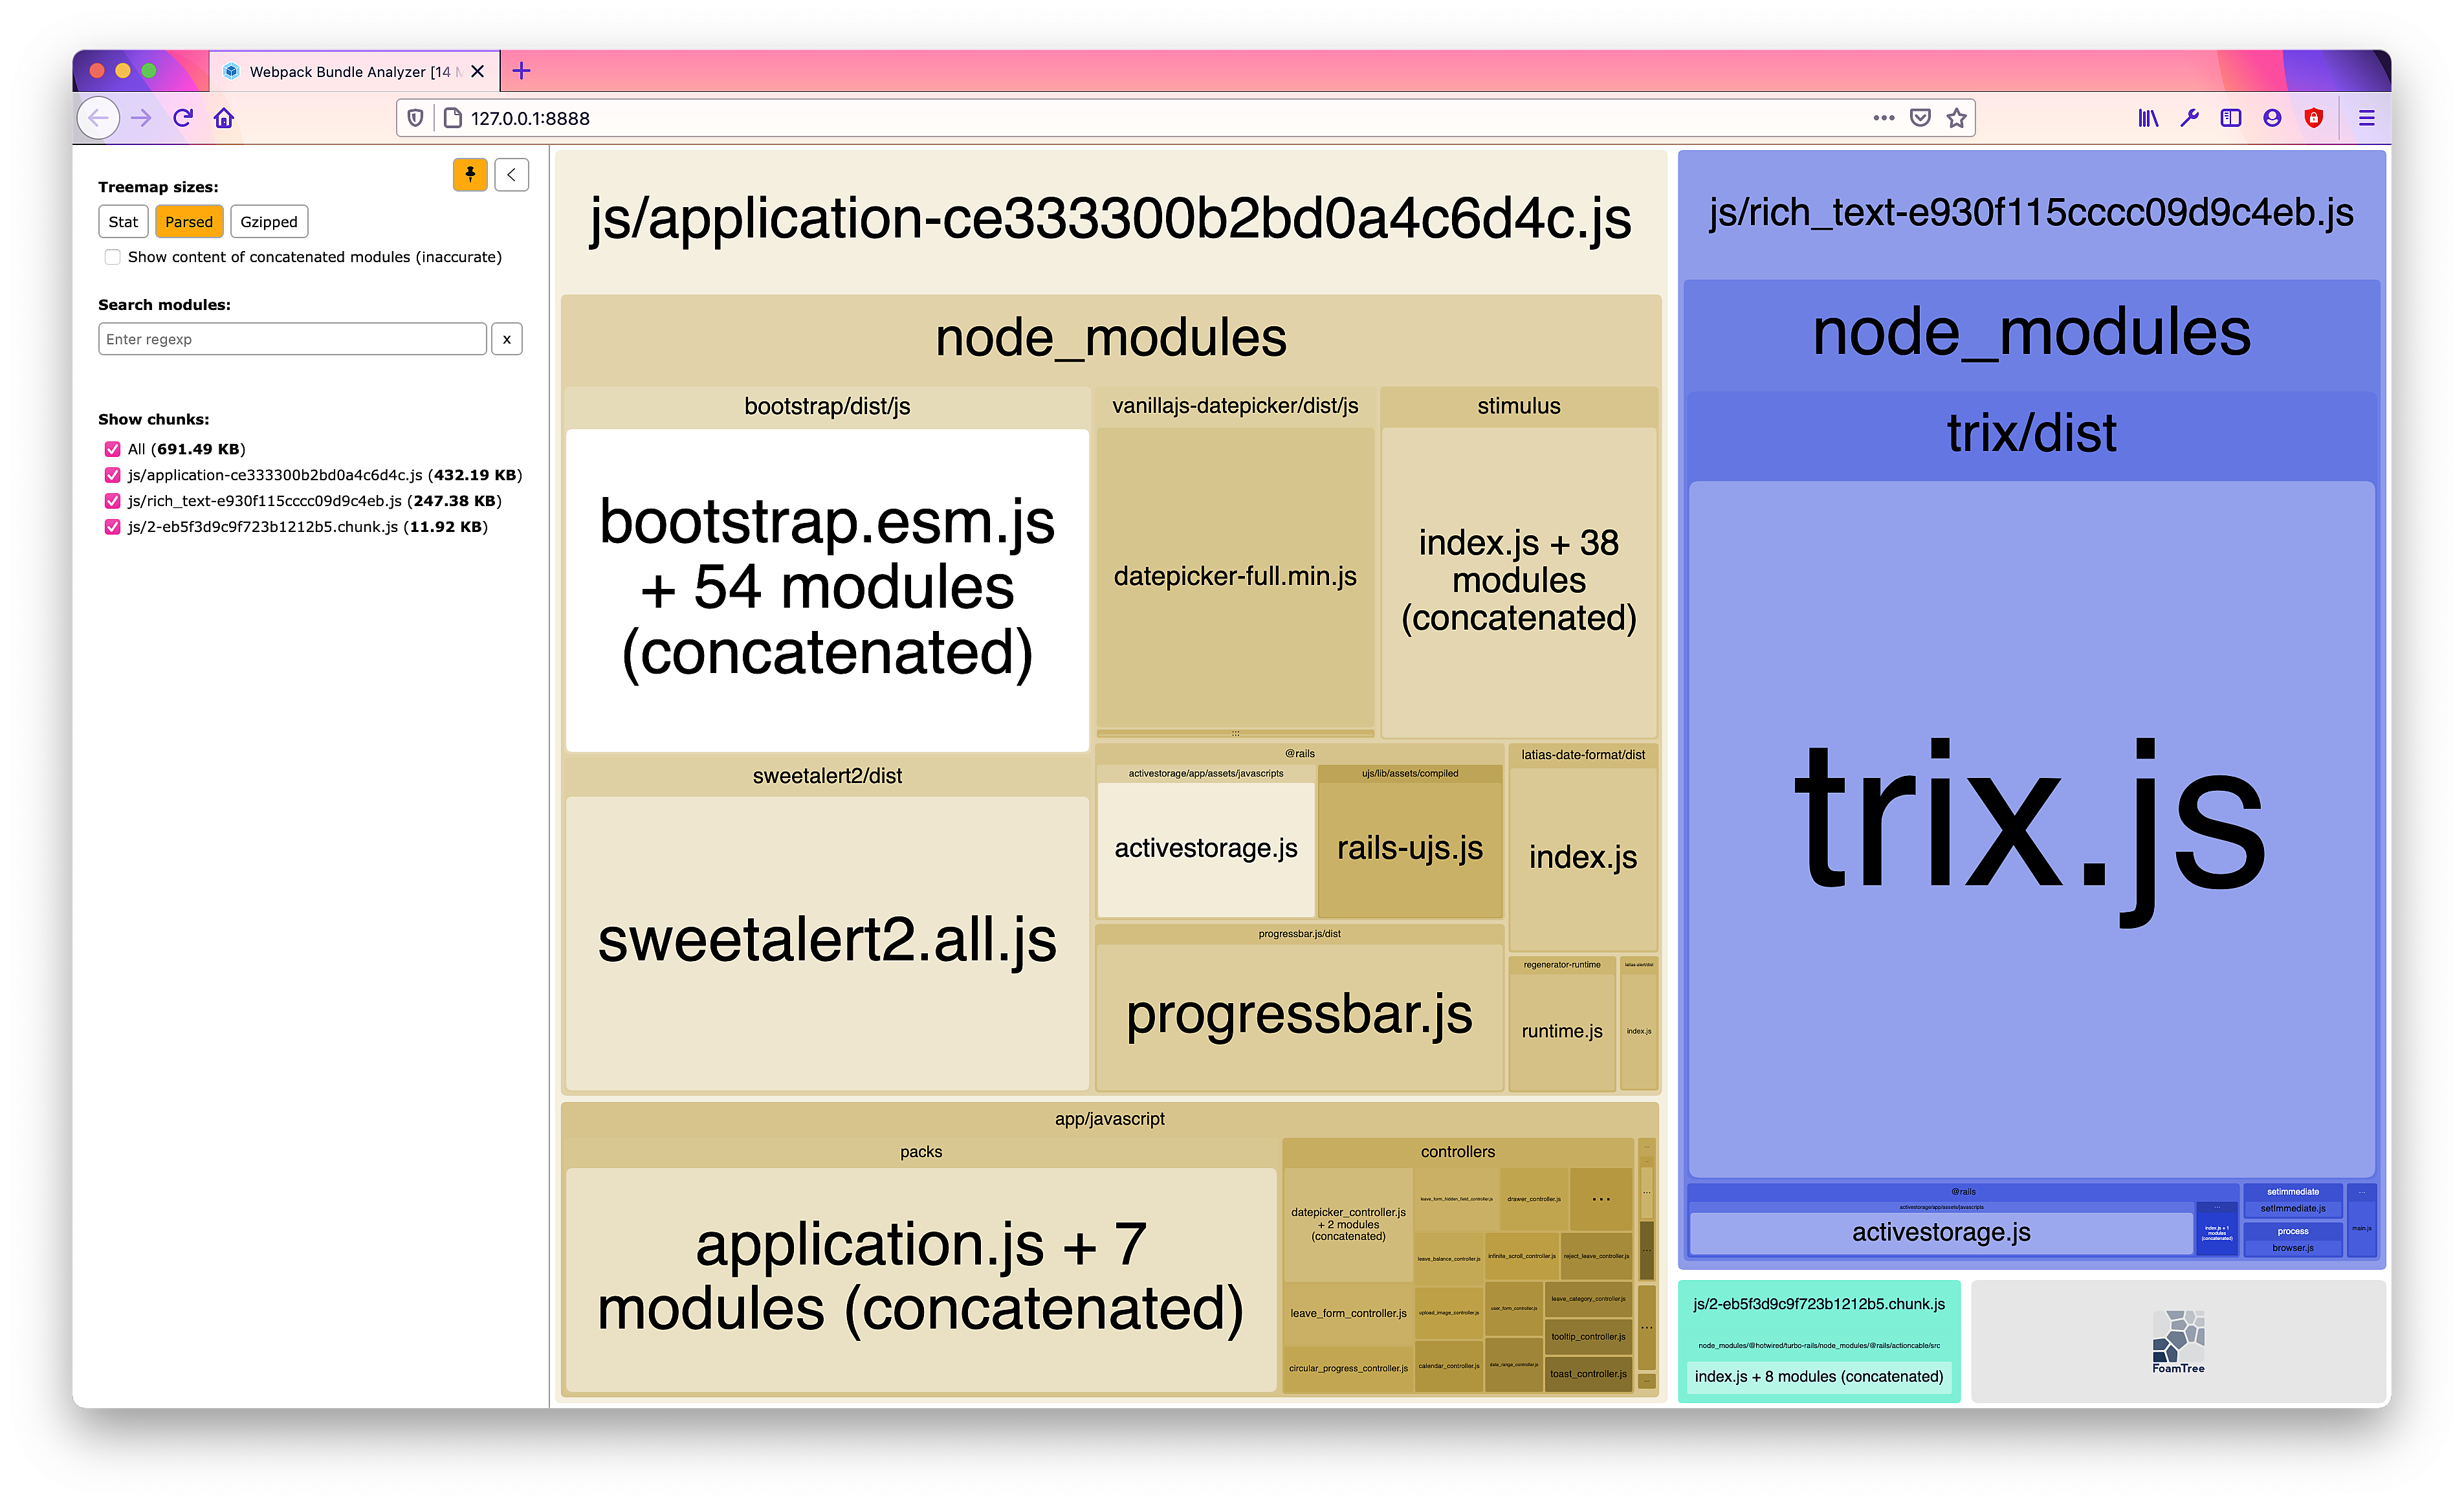Viewport: 2464px width, 1504px height.
Task: Click the browser forward arrow
Action: [x=141, y=118]
